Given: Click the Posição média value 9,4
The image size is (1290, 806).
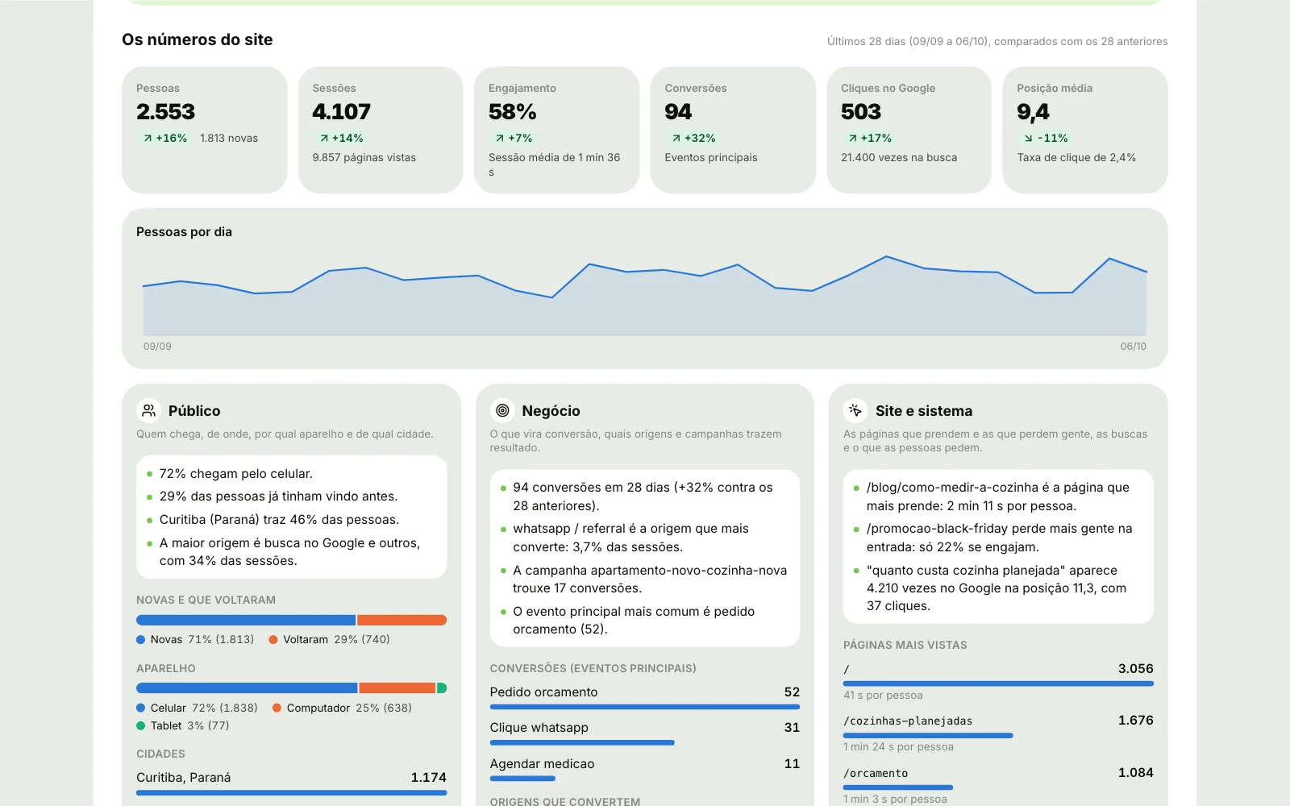Looking at the screenshot, I should (1033, 112).
